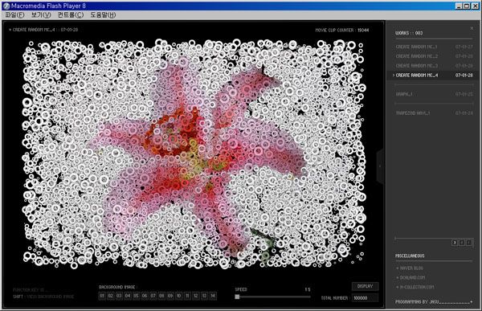Click the MISCELLANEOUS heading
The height and width of the screenshot is (311, 482).
tap(410, 256)
